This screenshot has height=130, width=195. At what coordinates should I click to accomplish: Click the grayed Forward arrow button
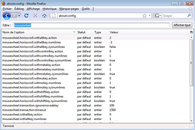14,16
